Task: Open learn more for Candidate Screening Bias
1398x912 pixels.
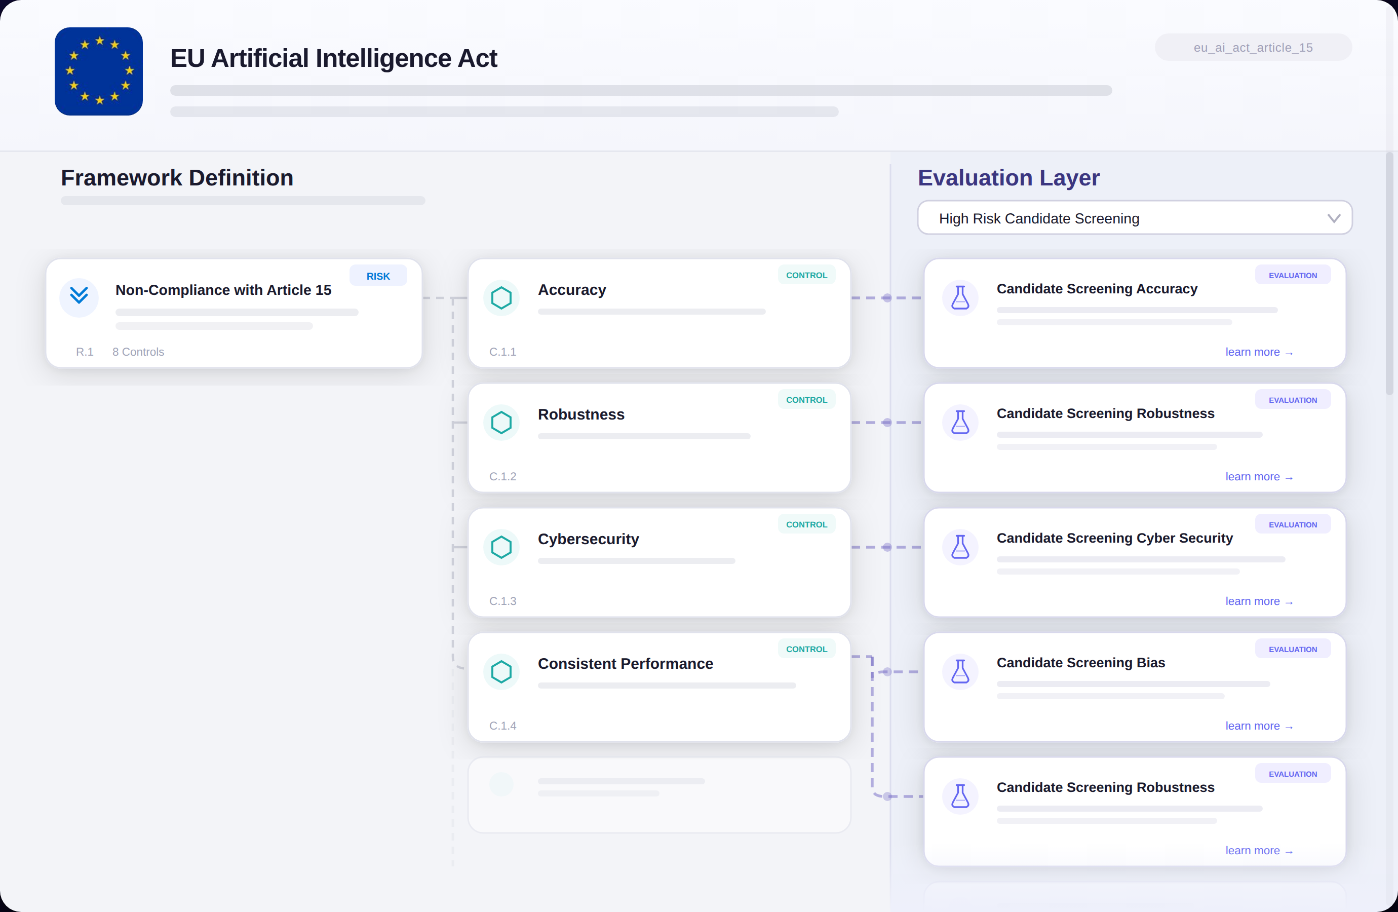Action: click(1258, 726)
